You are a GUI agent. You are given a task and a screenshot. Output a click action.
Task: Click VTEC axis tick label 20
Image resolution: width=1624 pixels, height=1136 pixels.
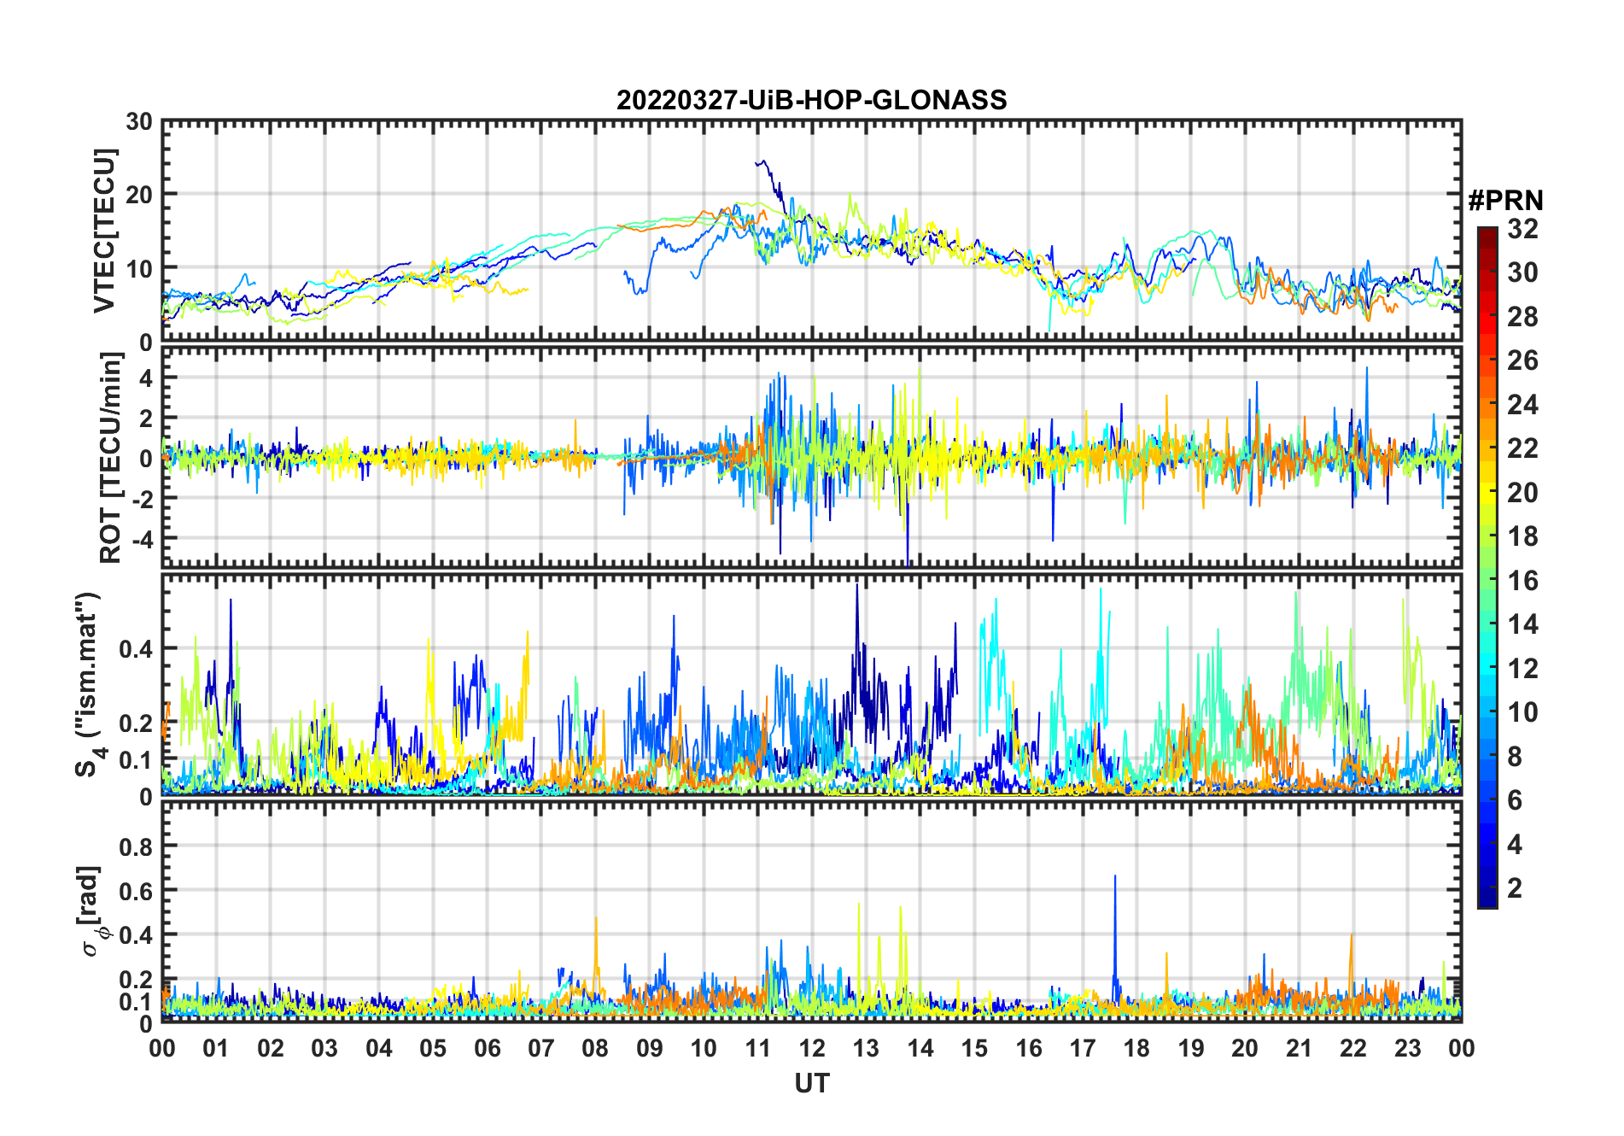click(139, 196)
